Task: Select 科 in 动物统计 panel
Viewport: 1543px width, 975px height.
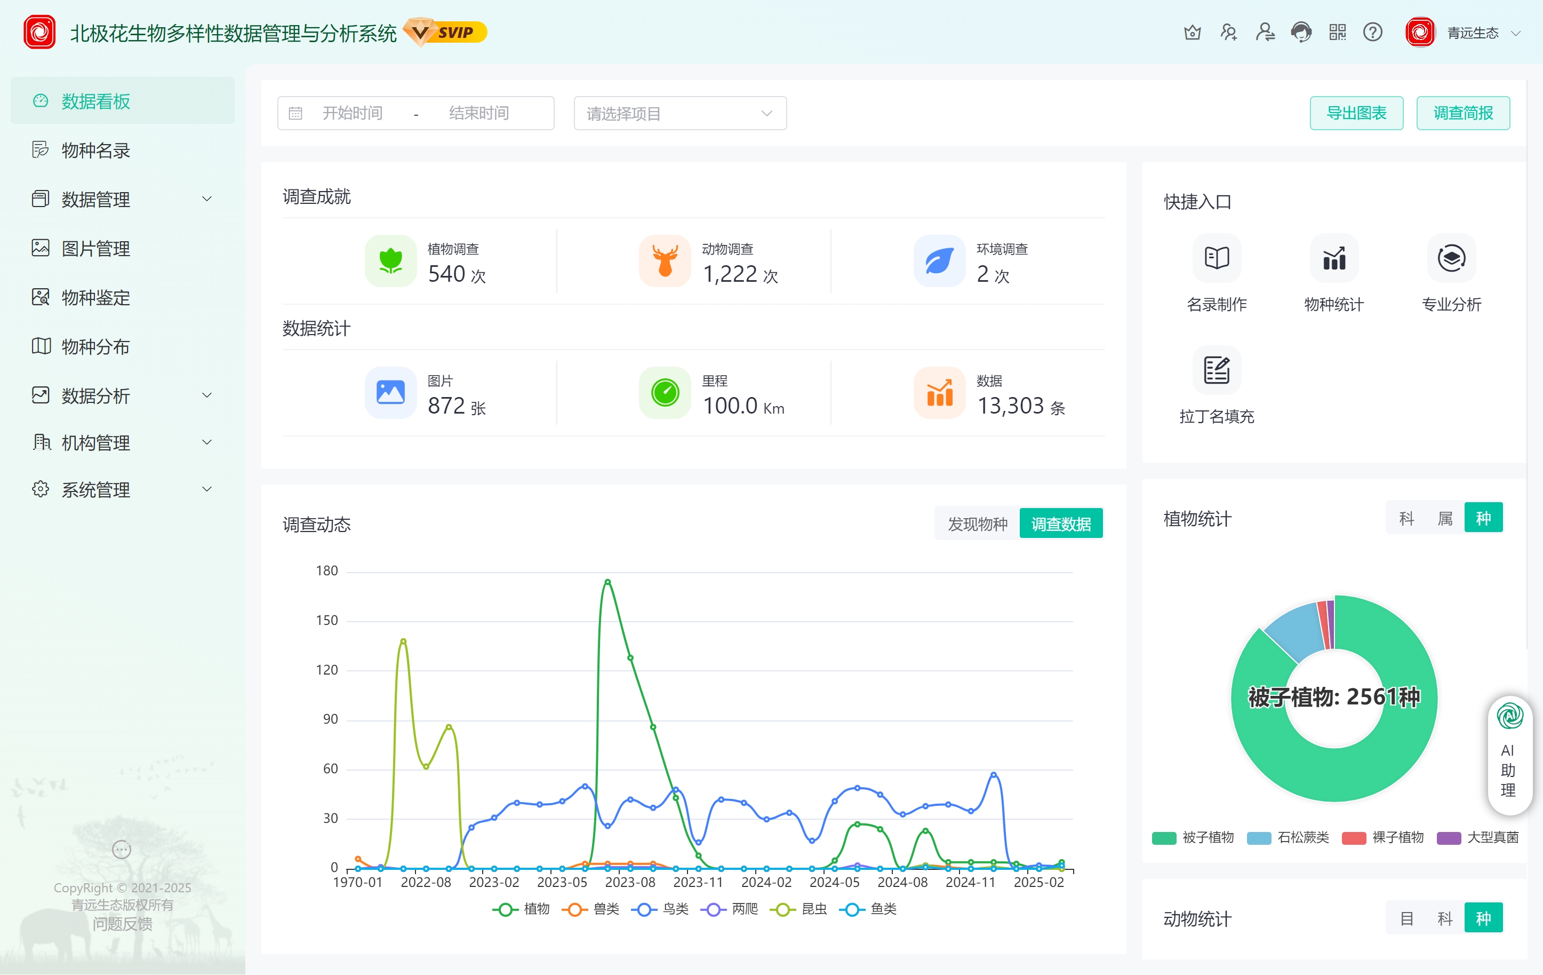Action: coord(1445,918)
